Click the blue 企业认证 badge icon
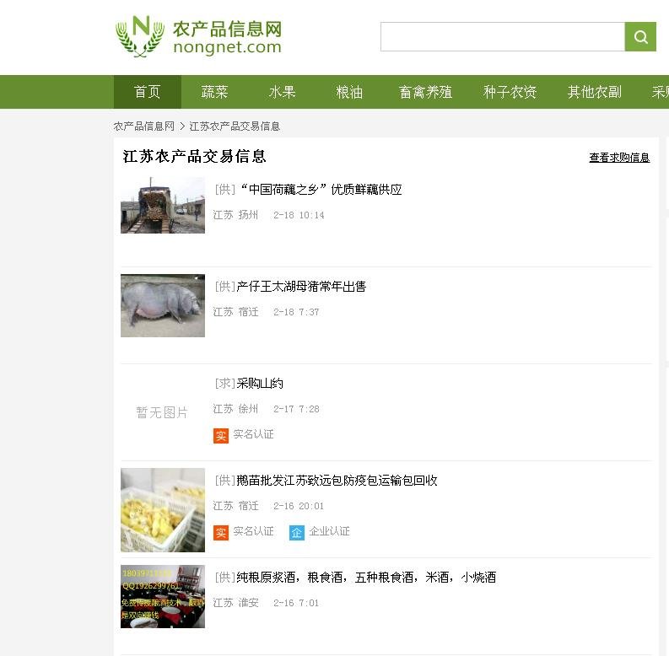This screenshot has height=656, width=669. (x=296, y=532)
